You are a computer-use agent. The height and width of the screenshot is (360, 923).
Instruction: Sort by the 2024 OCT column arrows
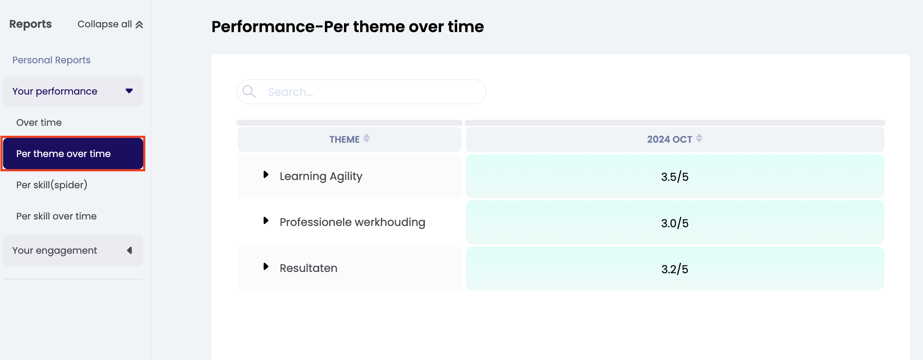pos(699,138)
